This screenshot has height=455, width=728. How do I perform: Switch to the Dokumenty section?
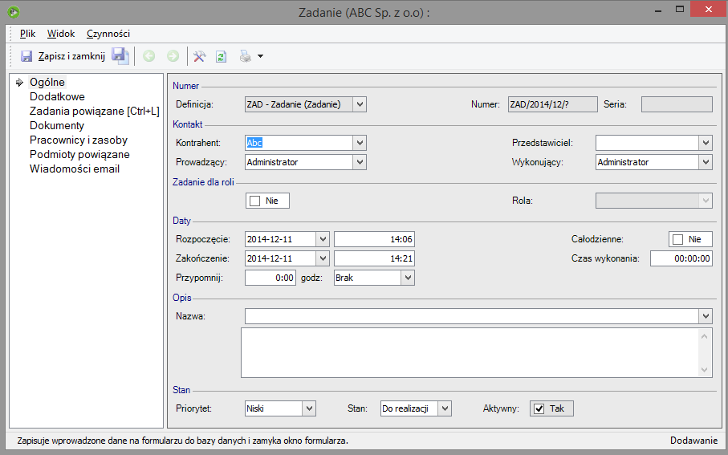tap(57, 125)
